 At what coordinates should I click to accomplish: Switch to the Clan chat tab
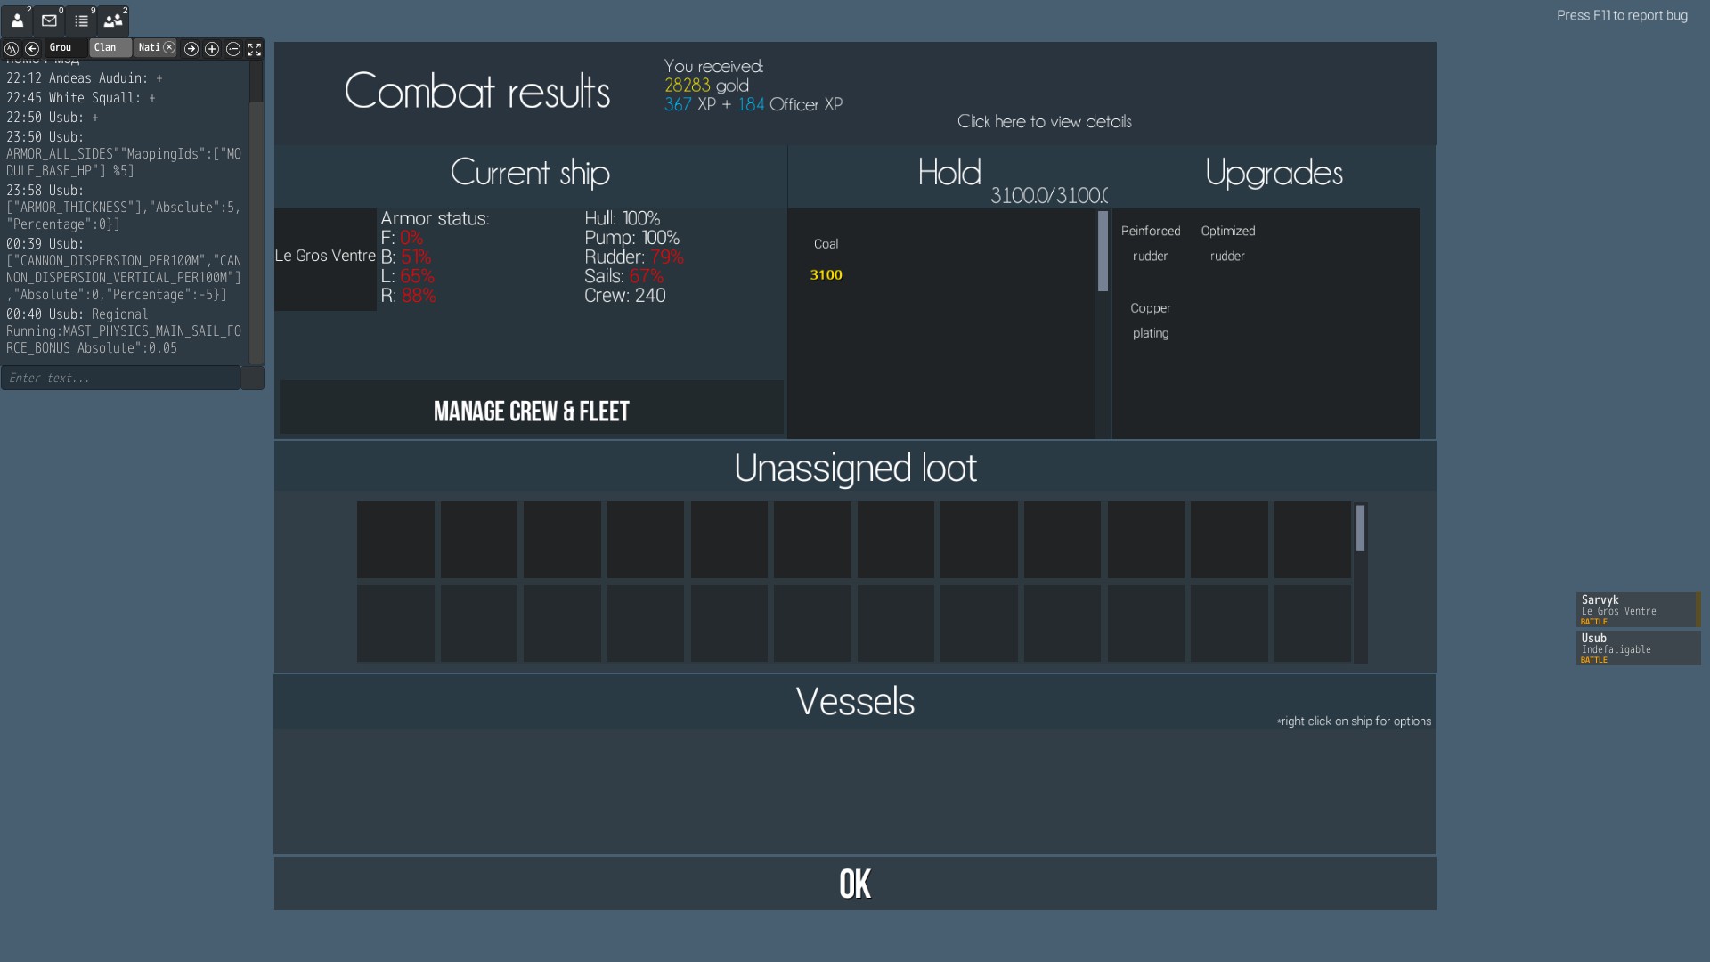click(x=110, y=48)
